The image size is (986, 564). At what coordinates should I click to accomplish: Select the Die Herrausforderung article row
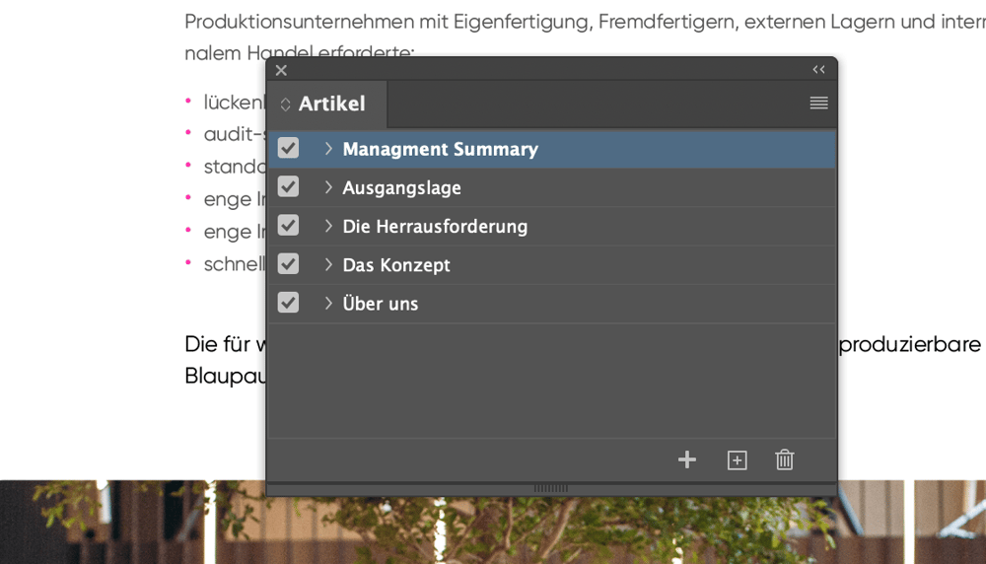point(551,227)
